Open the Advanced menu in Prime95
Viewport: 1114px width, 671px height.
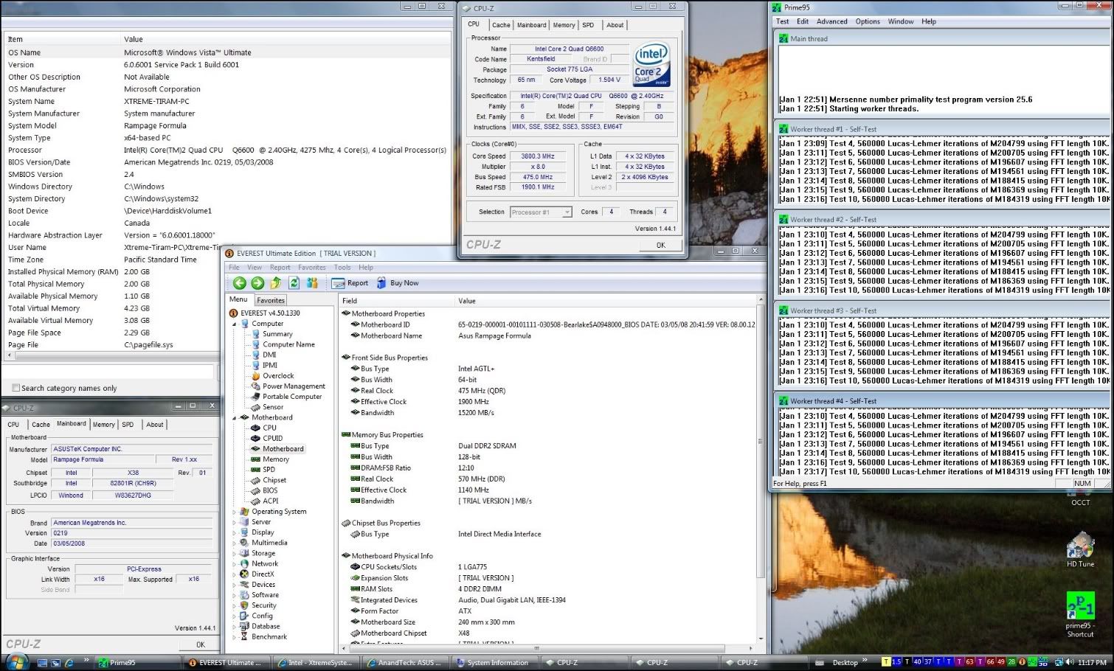click(x=831, y=21)
